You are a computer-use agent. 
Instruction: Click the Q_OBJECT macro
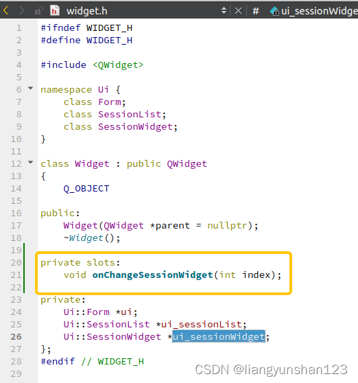tap(86, 189)
